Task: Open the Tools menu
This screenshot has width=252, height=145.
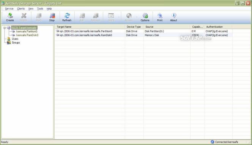Action: [x=40, y=9]
